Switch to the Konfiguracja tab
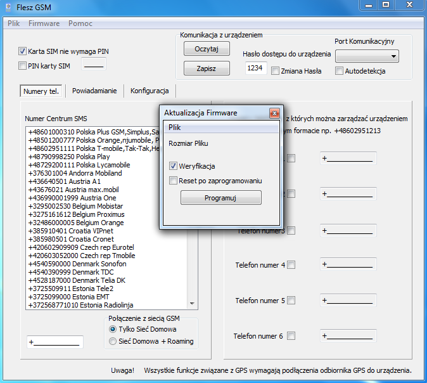The width and height of the screenshot is (427, 383). (x=150, y=91)
